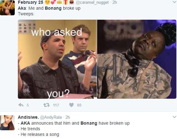The height and width of the screenshot is (139, 177).
Task: View the right-side reaction photo
Action: (137, 59)
